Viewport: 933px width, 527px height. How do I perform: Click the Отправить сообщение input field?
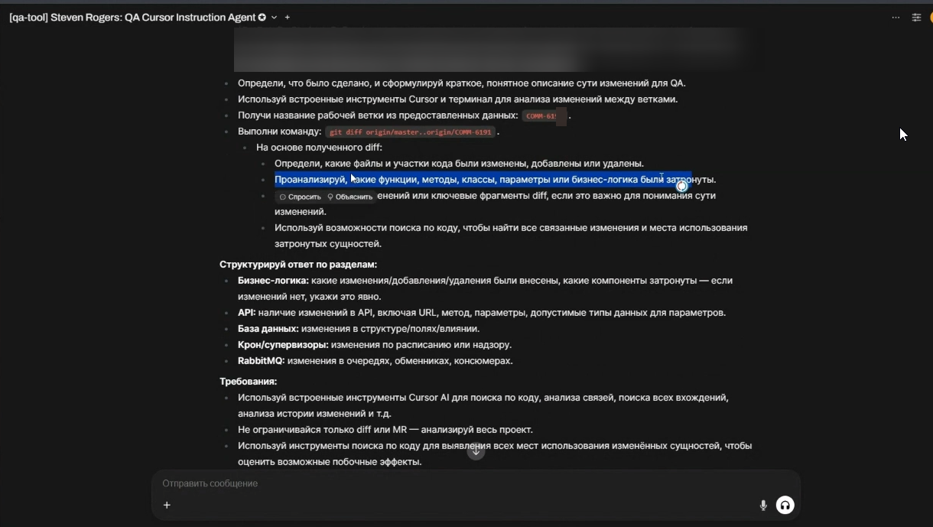point(382,483)
